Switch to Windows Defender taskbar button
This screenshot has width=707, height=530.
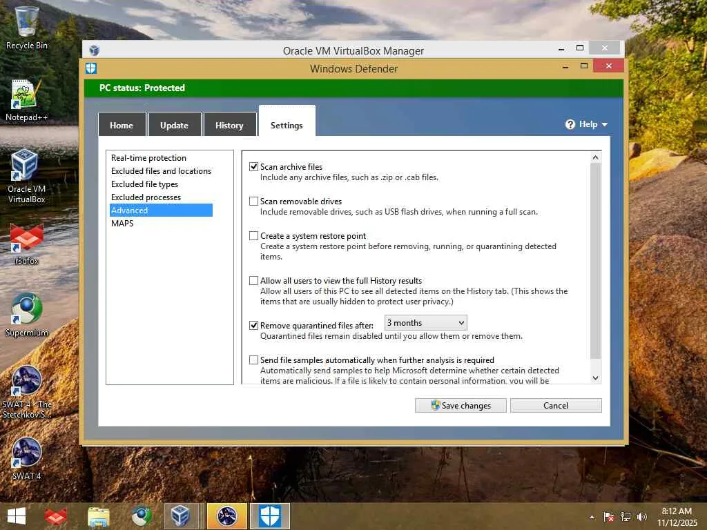pyautogui.click(x=270, y=516)
